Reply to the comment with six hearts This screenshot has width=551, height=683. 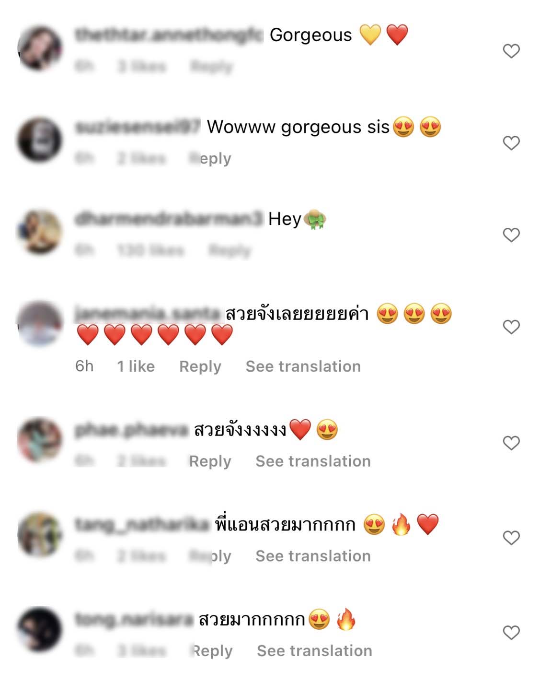(x=200, y=366)
